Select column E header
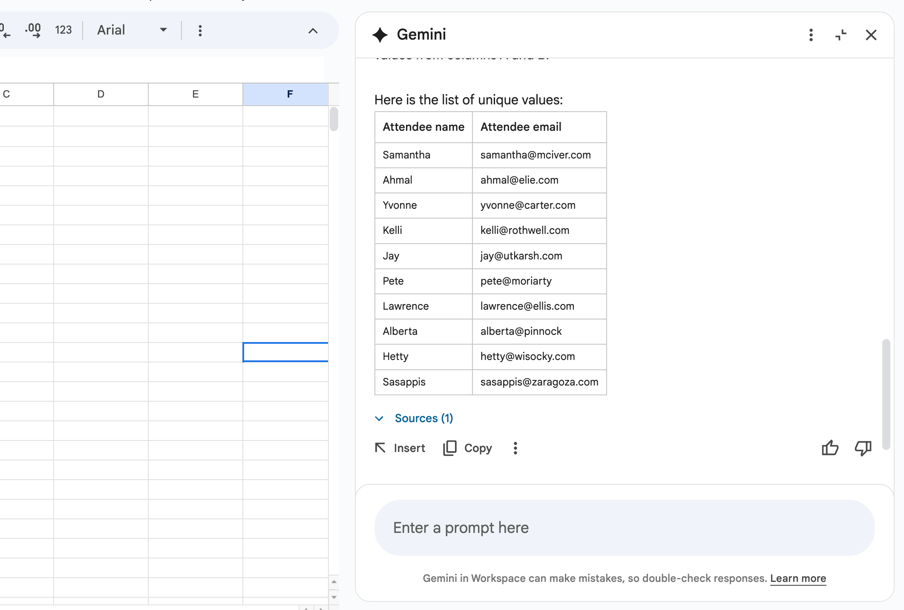Viewport: 904px width, 610px height. coord(196,94)
